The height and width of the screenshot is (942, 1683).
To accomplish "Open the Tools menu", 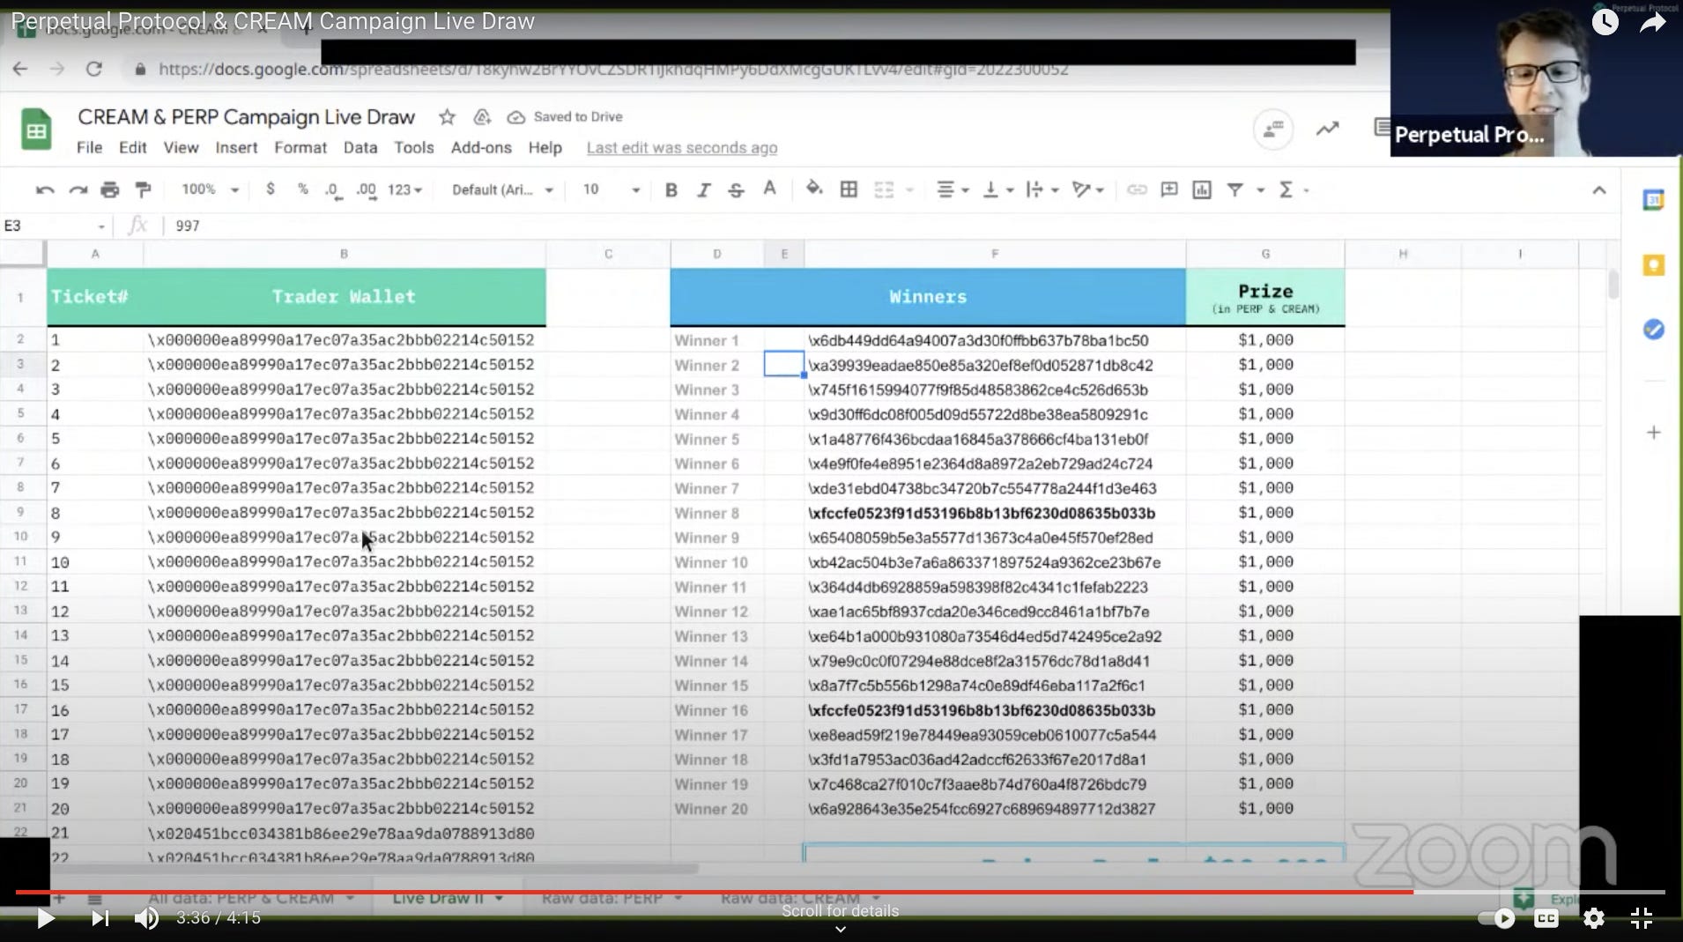I will (x=414, y=147).
